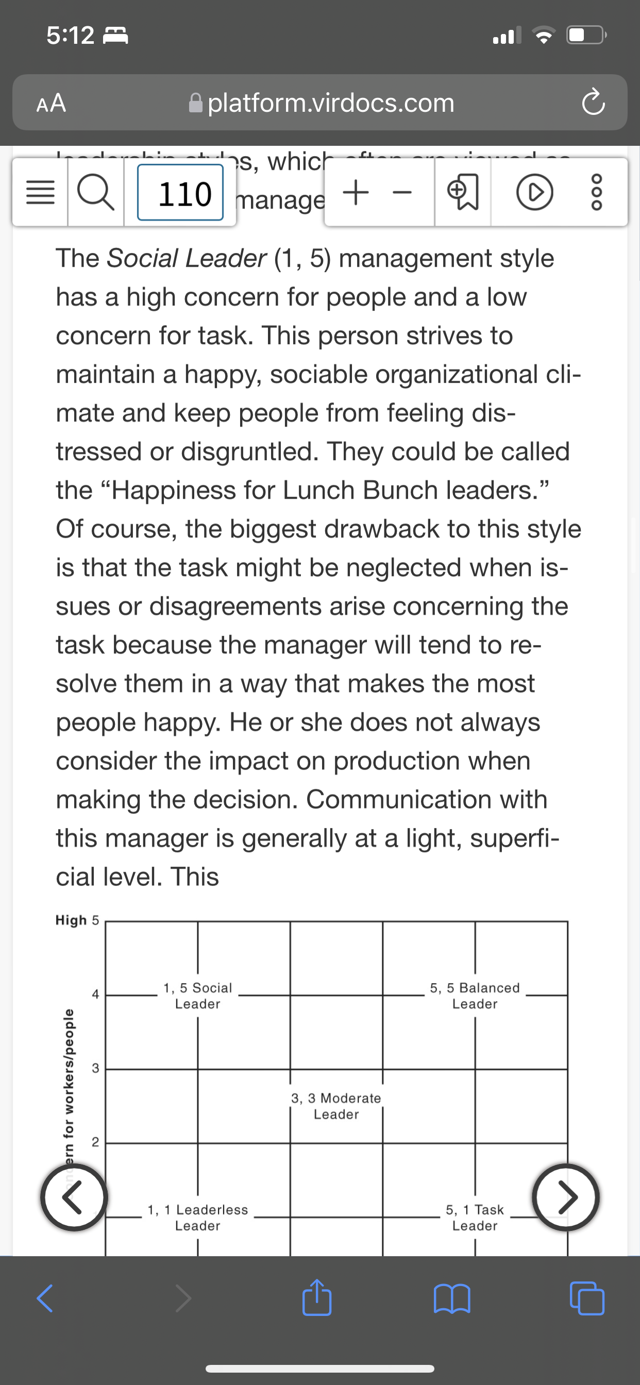Tap Safari's back navigation arrow
Viewport: 640px width, 1385px height.
click(45, 1298)
